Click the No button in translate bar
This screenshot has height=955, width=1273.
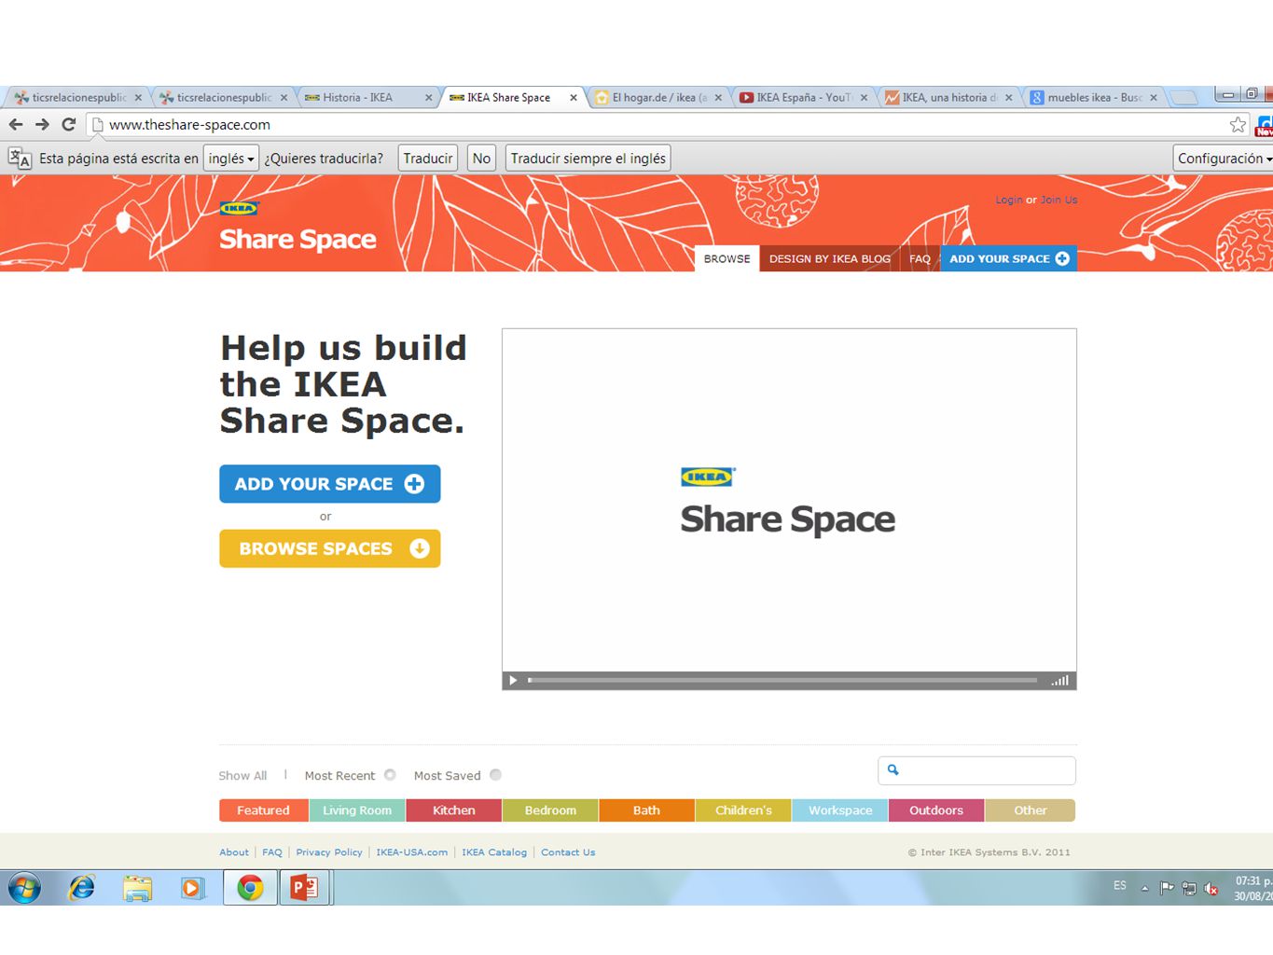[x=481, y=159]
